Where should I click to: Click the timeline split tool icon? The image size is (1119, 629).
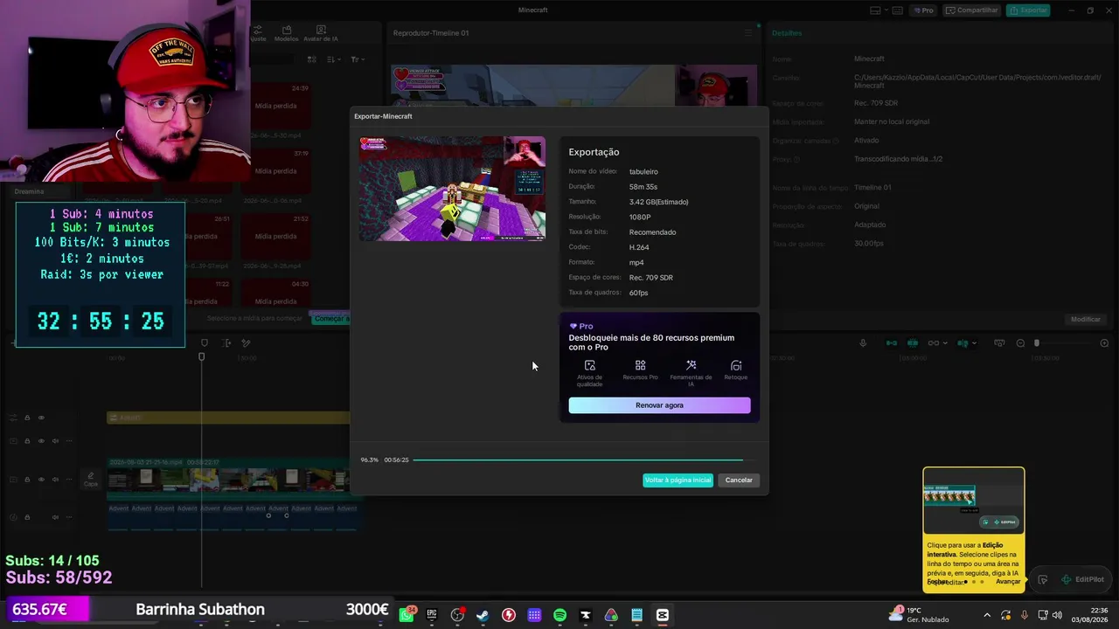point(226,343)
